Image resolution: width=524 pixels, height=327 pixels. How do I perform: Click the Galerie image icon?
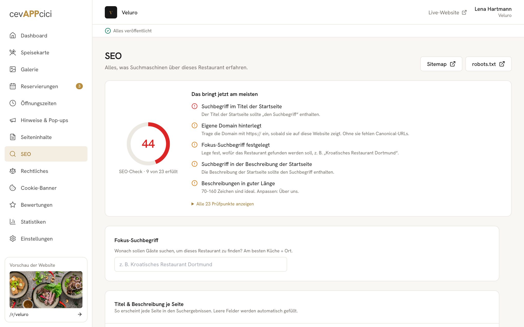click(13, 69)
